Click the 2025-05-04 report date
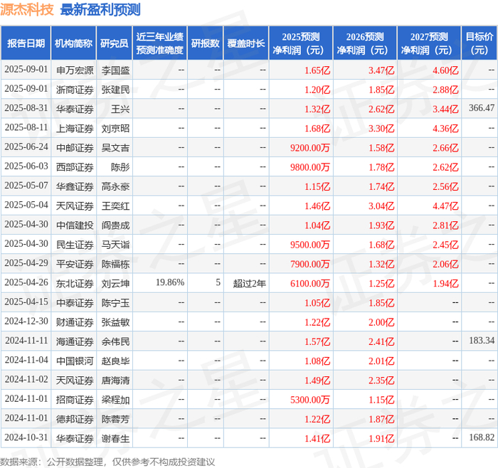Screen dimensions: 498x468 click(x=26, y=205)
